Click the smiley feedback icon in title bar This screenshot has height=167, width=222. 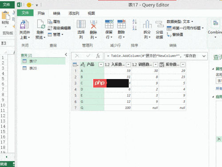tap(29, 5)
